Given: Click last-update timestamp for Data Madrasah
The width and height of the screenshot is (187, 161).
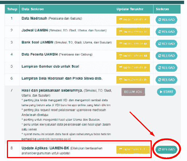Looking at the screenshot, I should point(133,20).
